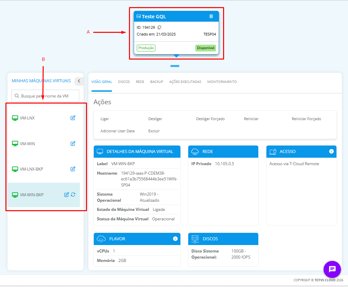The width and height of the screenshot is (348, 287).
Task: Copy the project ID 194129
Action: pyautogui.click(x=159, y=27)
